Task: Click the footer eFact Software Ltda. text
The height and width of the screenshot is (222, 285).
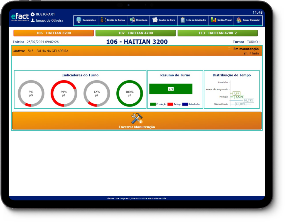Action: 157,198
